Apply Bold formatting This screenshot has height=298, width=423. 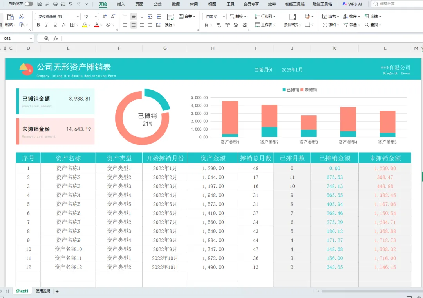[x=38, y=25]
